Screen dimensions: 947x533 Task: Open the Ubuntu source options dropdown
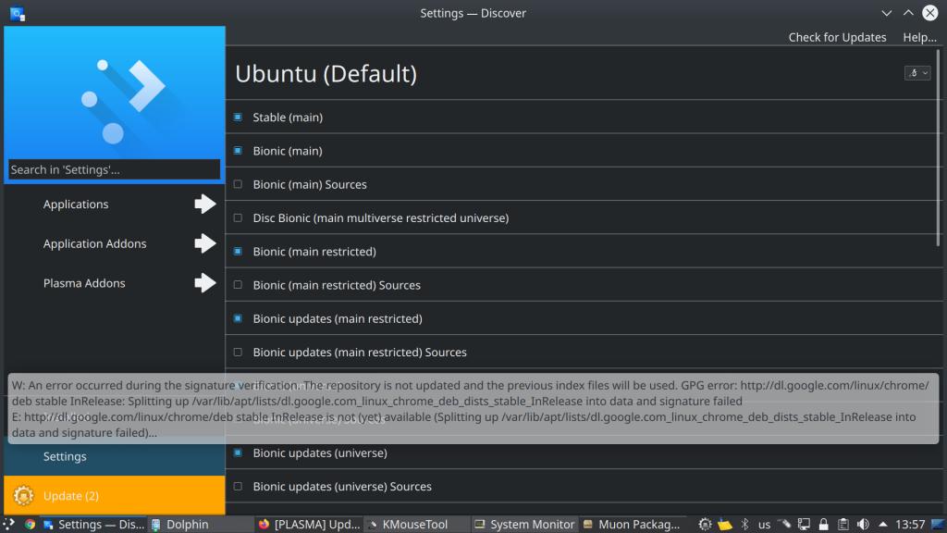pyautogui.click(x=916, y=73)
